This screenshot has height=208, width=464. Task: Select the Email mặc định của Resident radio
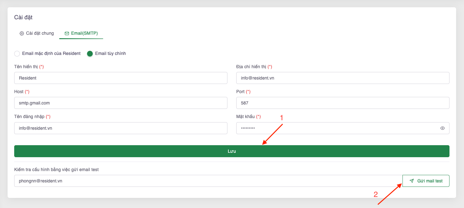pyautogui.click(x=17, y=54)
